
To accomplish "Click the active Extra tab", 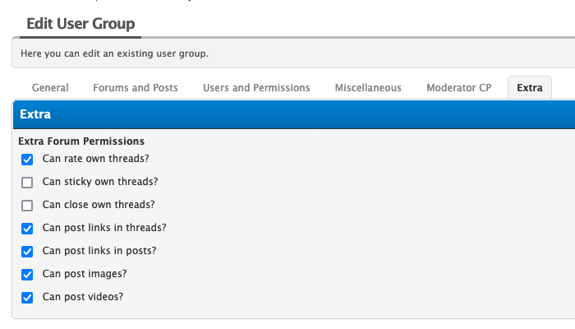I will click(x=530, y=88).
